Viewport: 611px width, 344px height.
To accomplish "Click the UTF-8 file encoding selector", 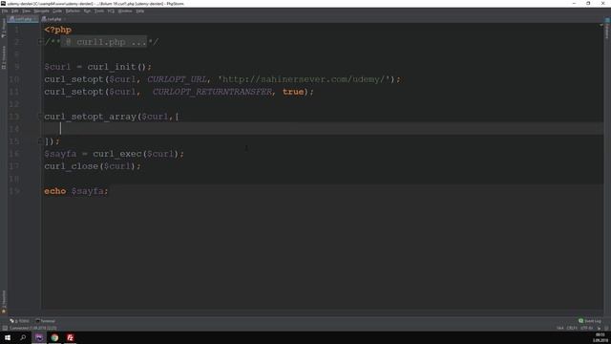I will point(586,329).
